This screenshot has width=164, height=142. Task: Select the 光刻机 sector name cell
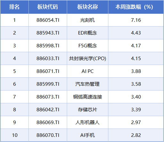[x=88, y=20]
